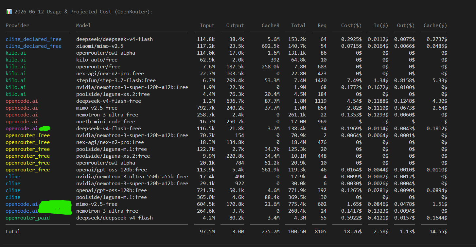Click the cost value "0.0715$"
The image size is (476, 247).
(x=351, y=46)
